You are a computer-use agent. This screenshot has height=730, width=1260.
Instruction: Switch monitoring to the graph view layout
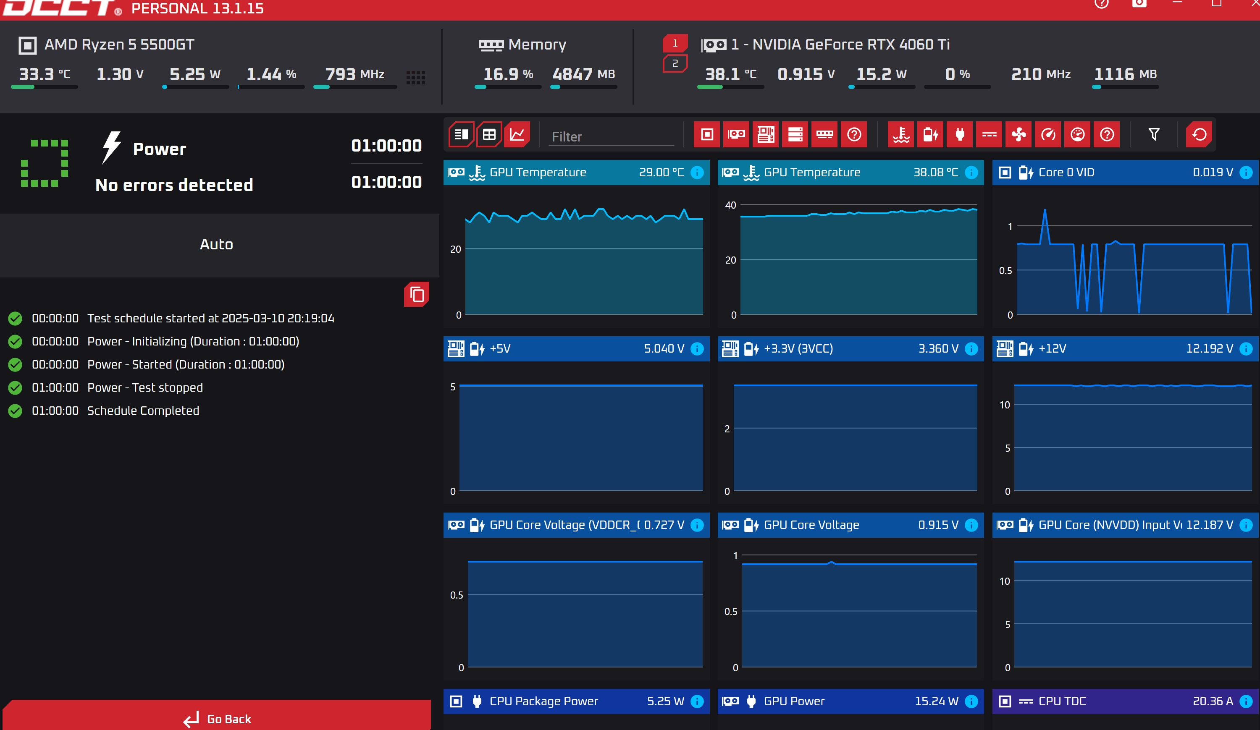(x=517, y=134)
